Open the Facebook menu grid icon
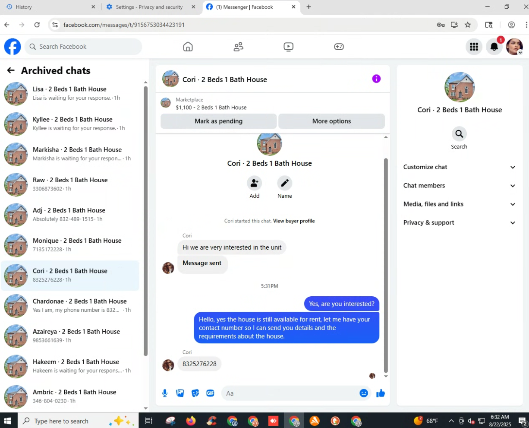 click(474, 47)
